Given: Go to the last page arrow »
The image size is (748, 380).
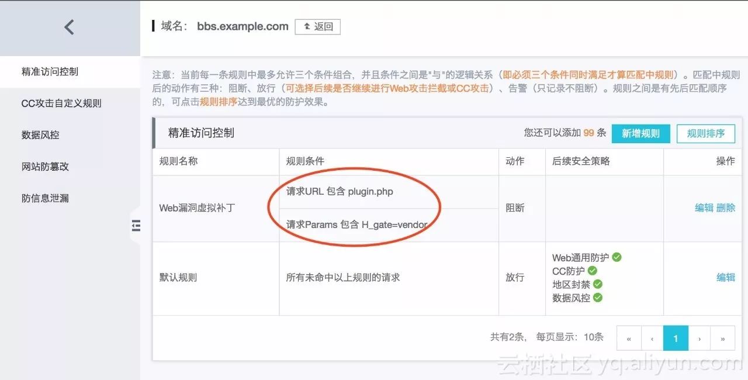Looking at the screenshot, I should pos(723,338).
